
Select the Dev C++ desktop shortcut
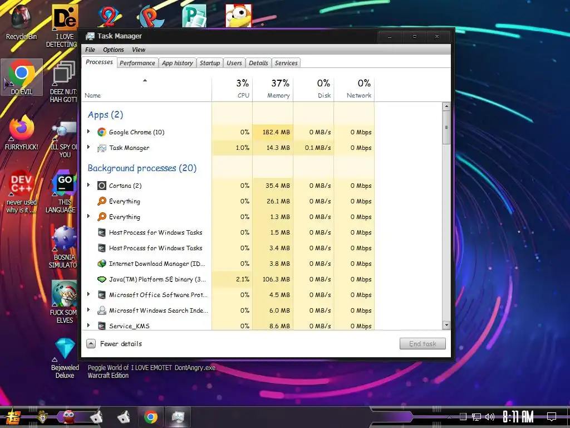(22, 192)
